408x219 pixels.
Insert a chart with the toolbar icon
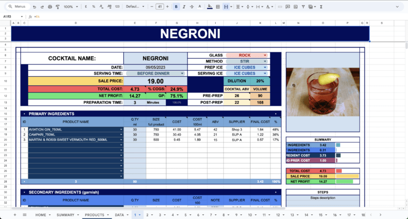[295, 7]
